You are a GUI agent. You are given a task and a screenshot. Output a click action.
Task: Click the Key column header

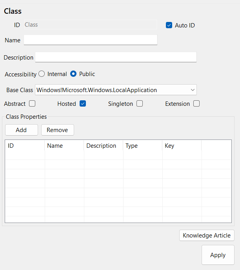182,146
